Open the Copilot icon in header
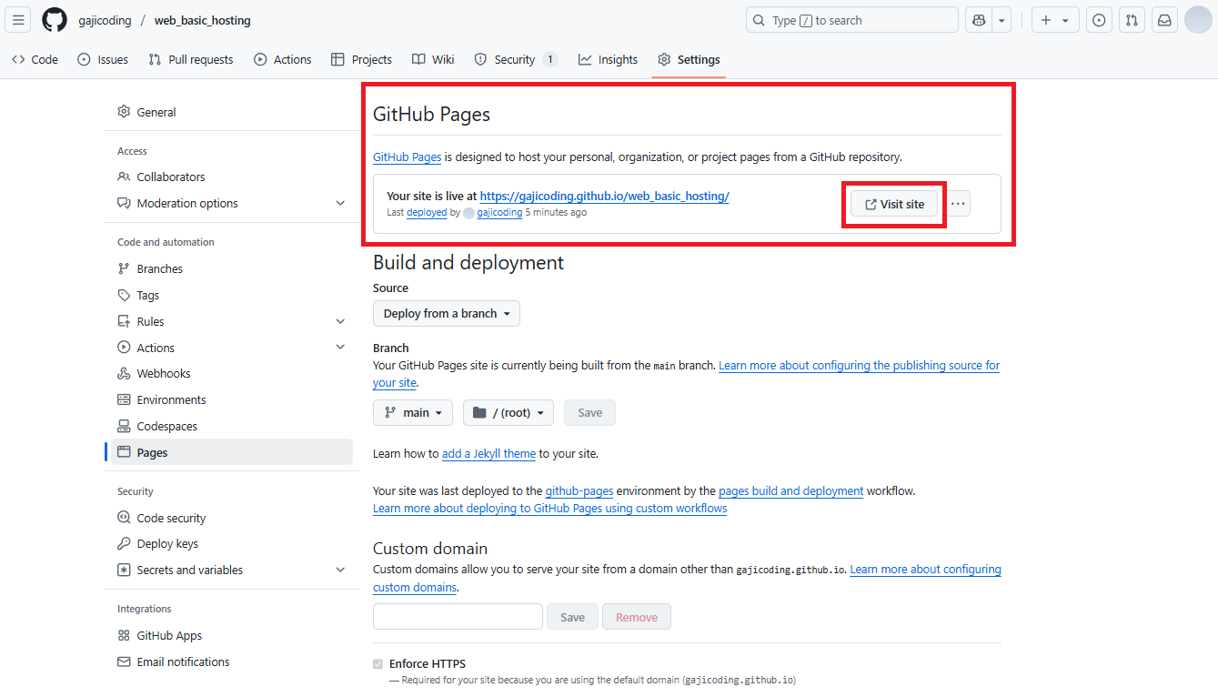This screenshot has height=697, width=1218. click(x=979, y=20)
